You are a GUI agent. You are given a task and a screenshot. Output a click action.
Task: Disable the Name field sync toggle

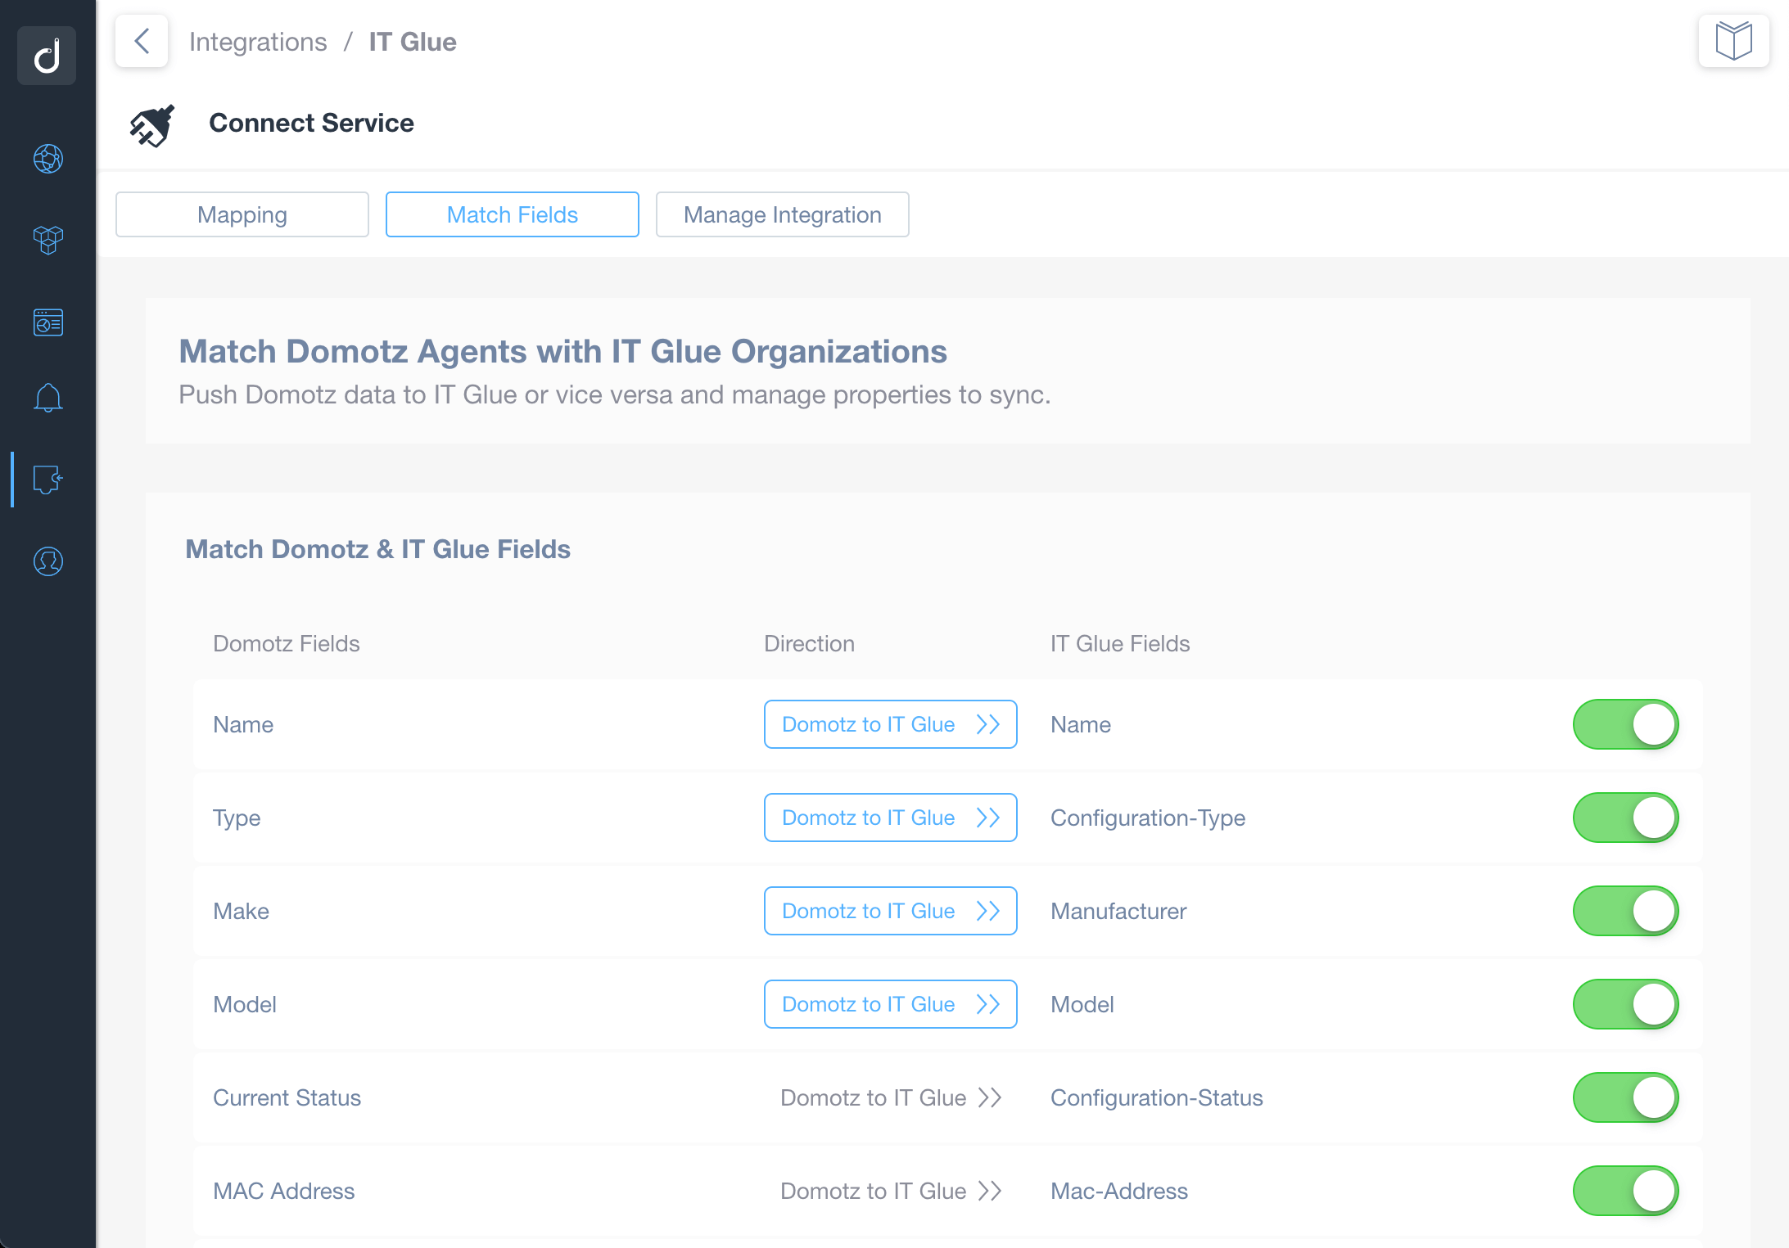(1625, 724)
